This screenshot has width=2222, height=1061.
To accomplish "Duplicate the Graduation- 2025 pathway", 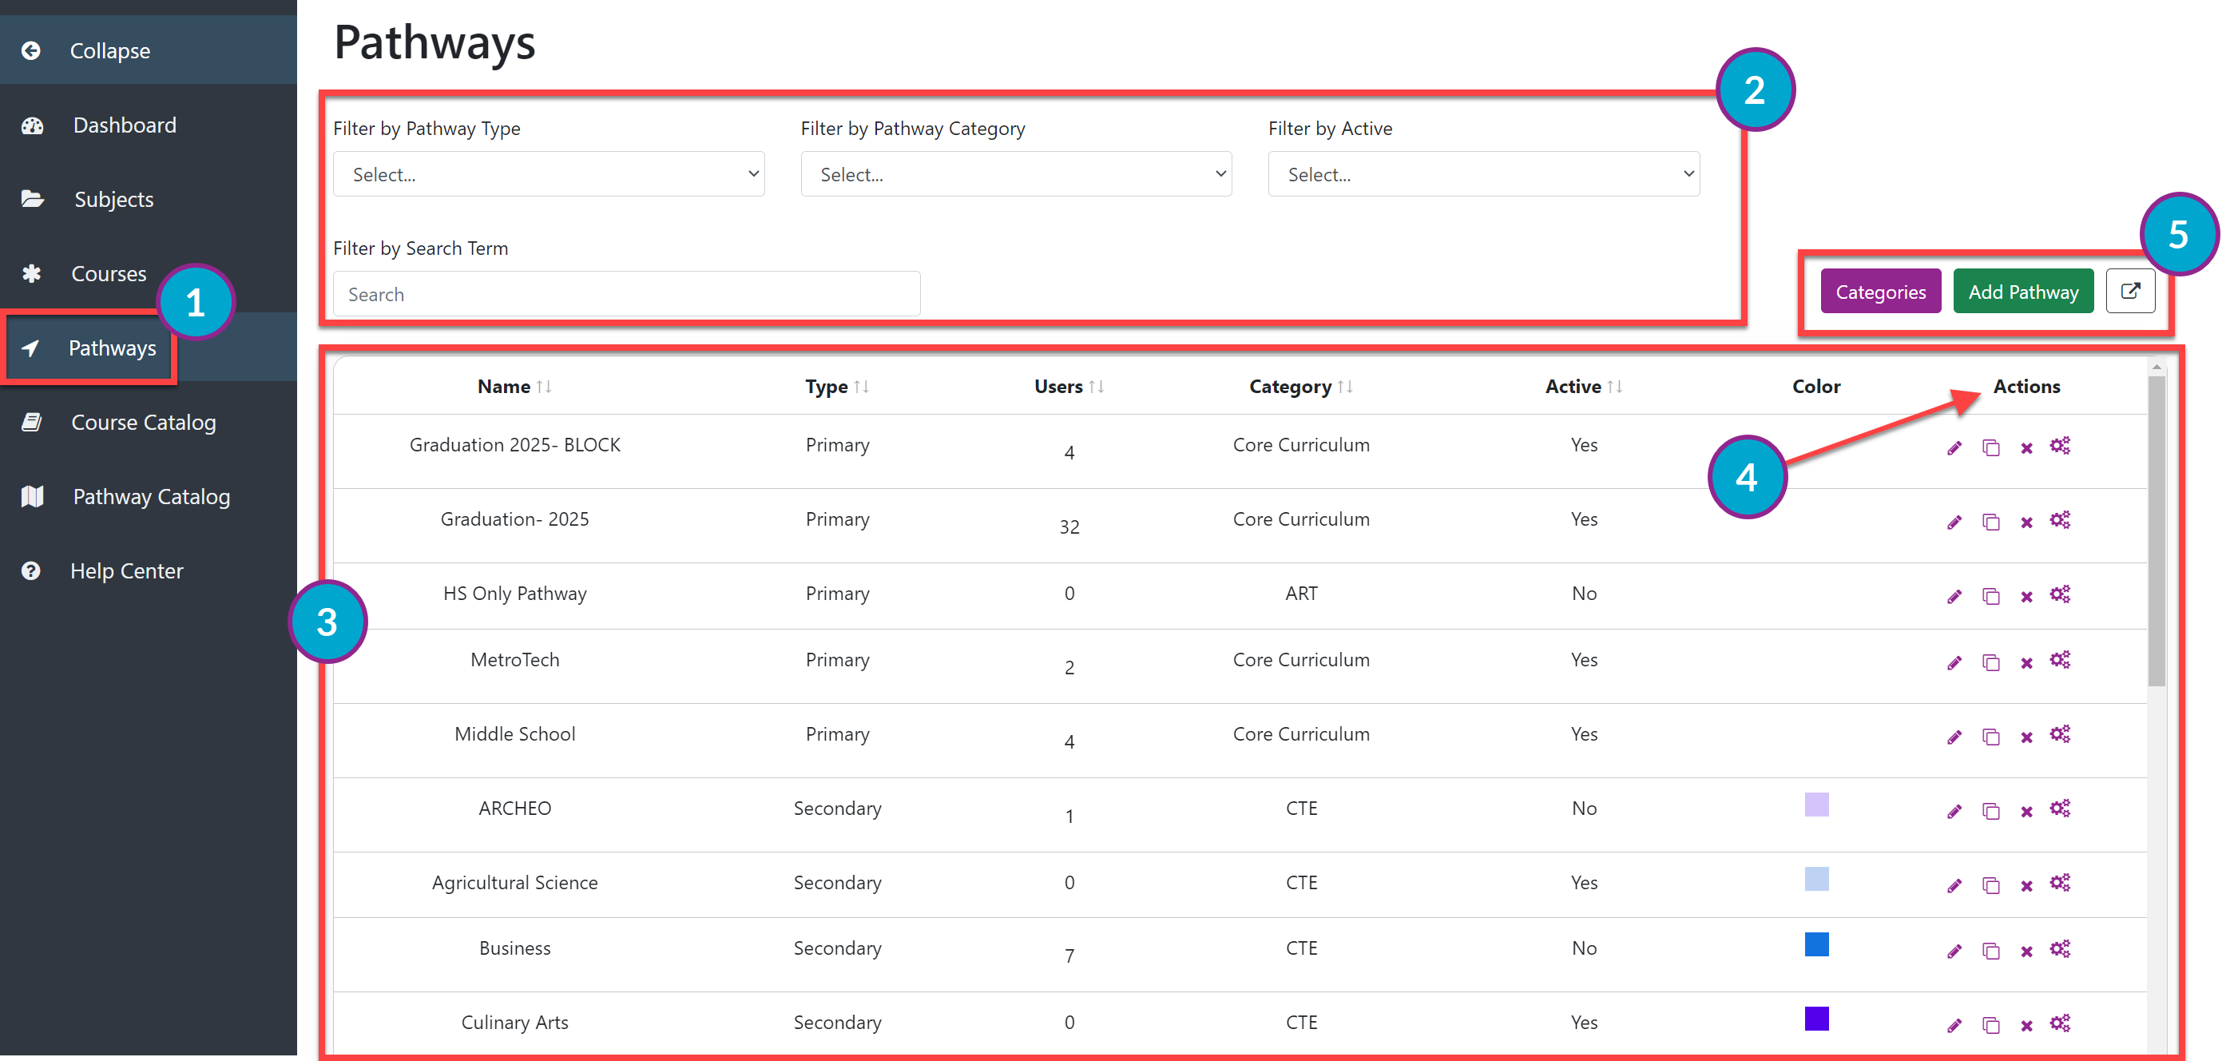I will [x=1991, y=522].
